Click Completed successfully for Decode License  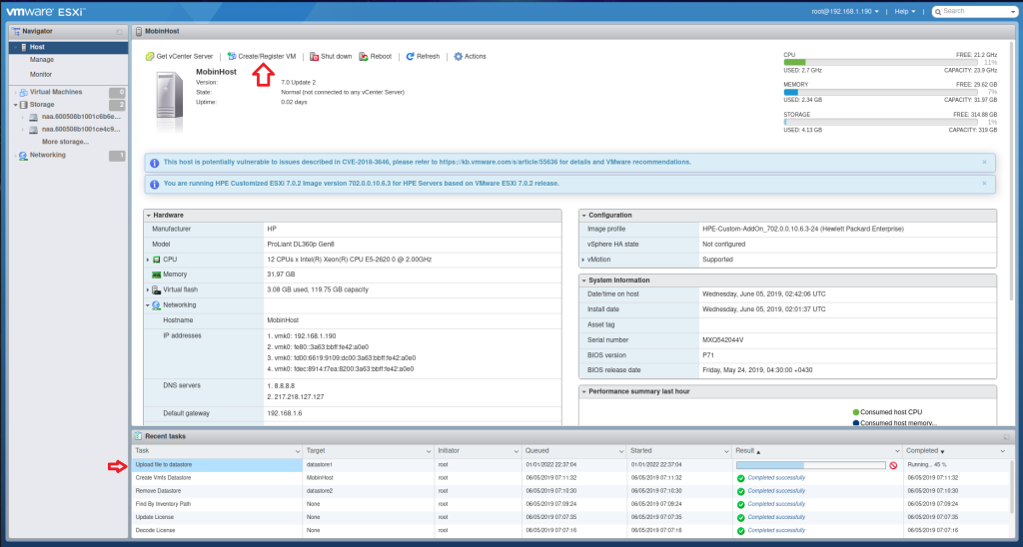(776, 530)
